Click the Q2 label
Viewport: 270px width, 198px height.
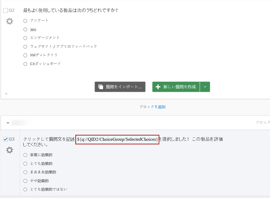12,10
